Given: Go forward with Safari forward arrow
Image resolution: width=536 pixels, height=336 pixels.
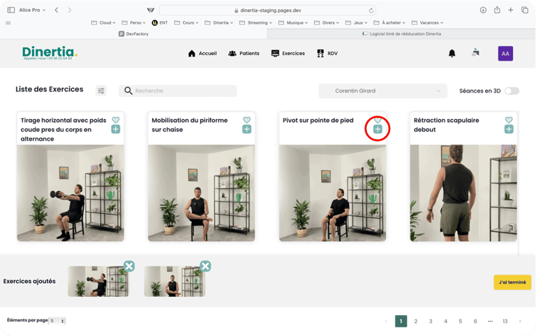Looking at the screenshot, I should point(70,10).
